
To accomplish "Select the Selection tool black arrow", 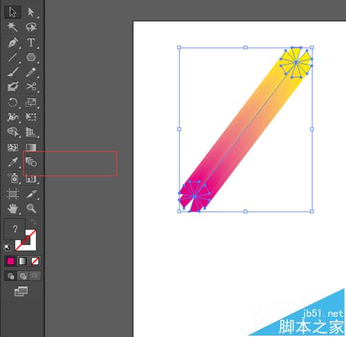I will 12,12.
